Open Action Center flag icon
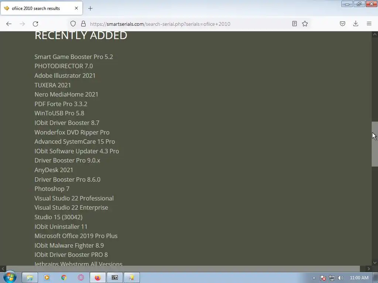 [323, 278]
